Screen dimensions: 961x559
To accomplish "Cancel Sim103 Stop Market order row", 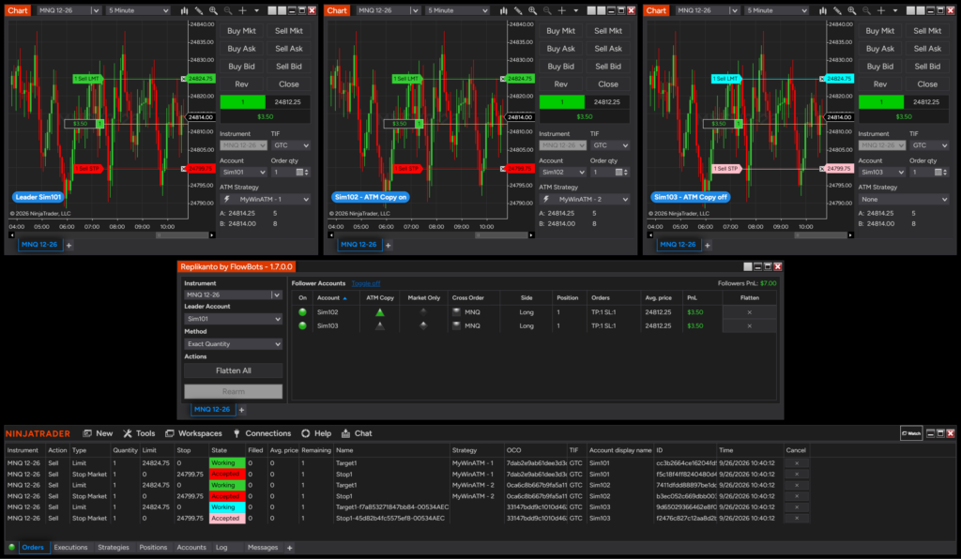I will point(797,518).
